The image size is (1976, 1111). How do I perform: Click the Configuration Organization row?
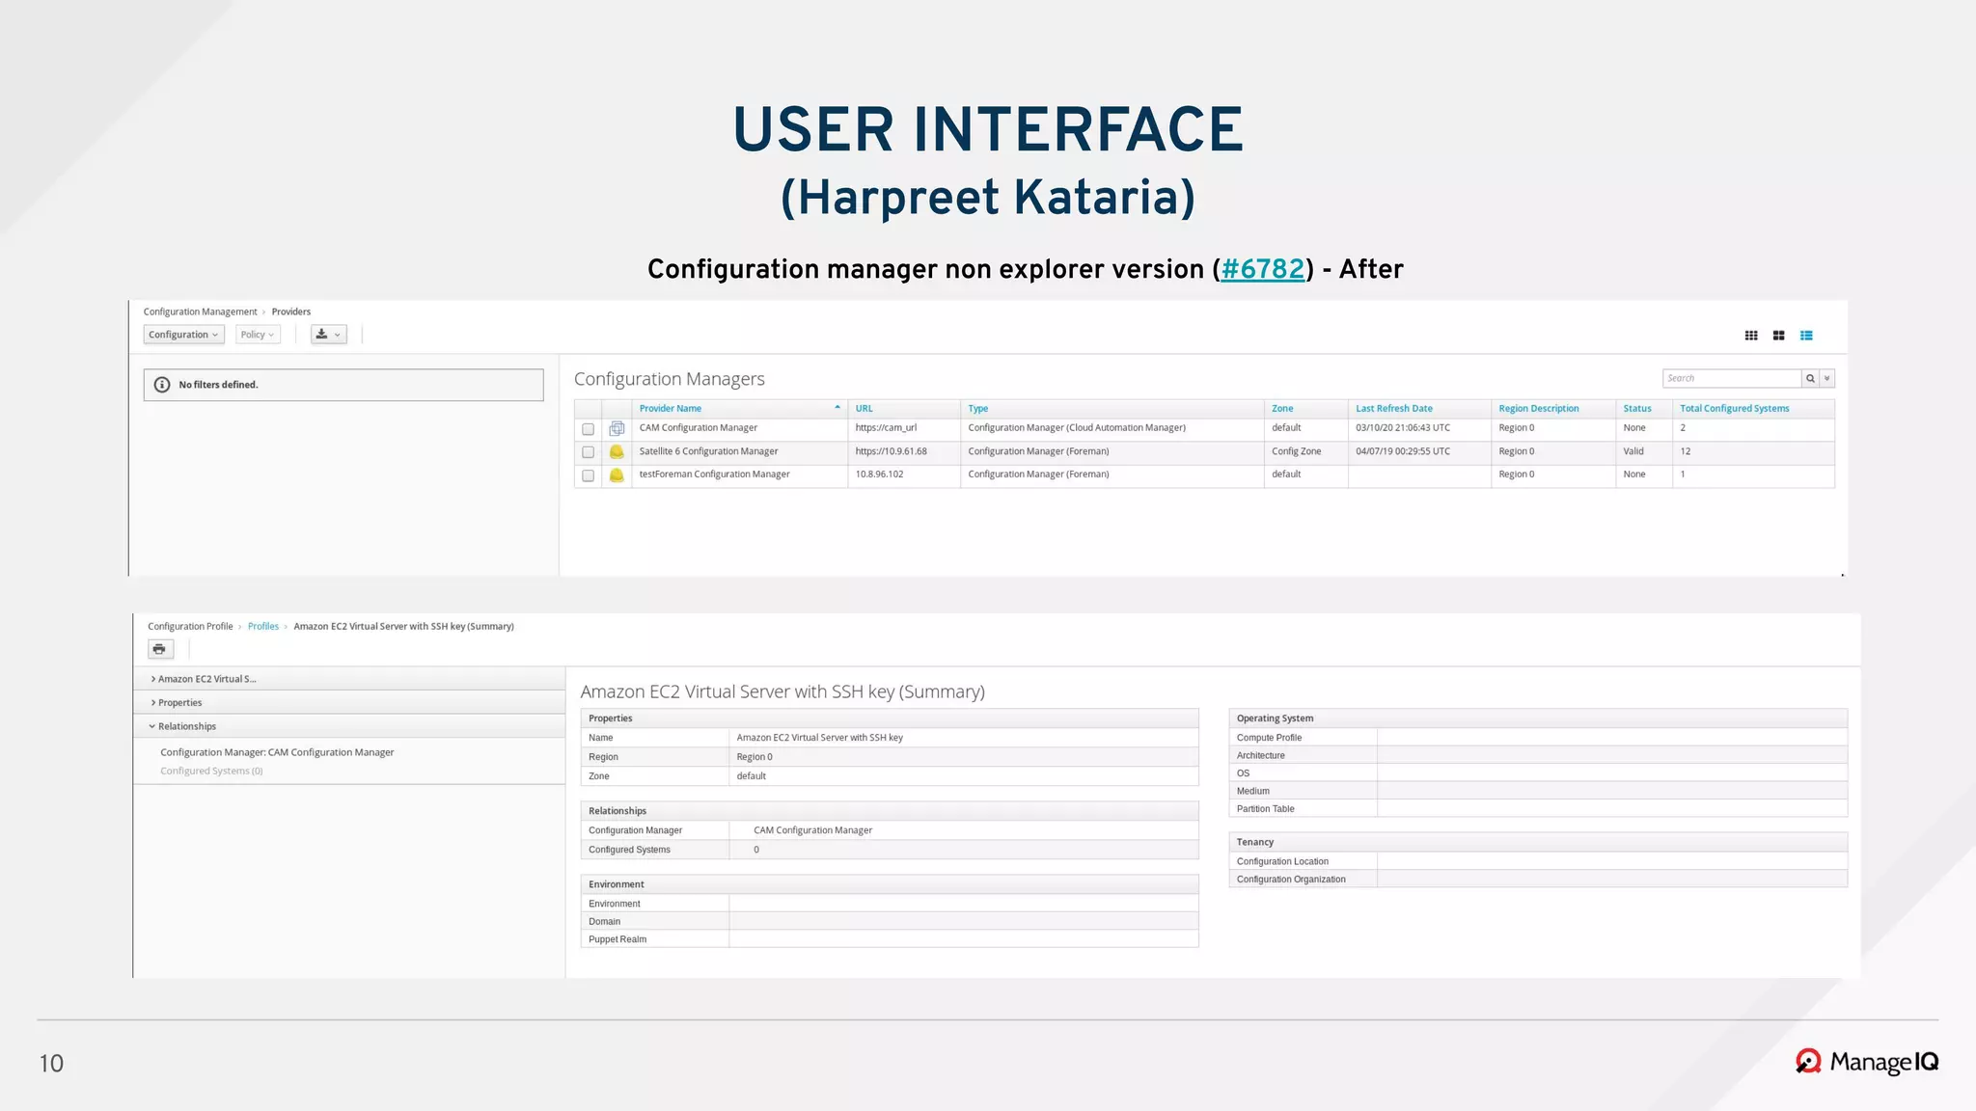[x=1538, y=880]
